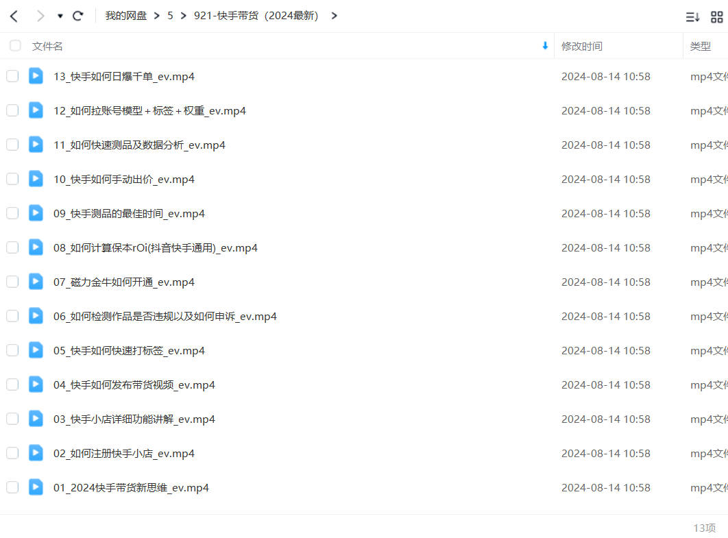Select file name 03_快手小店详细功能讲解_ev.mp4

pos(134,419)
